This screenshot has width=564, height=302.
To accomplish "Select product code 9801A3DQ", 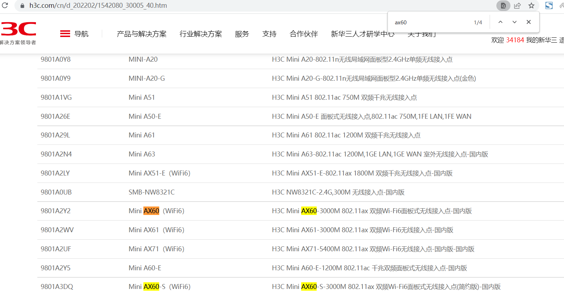I will click(x=57, y=287).
